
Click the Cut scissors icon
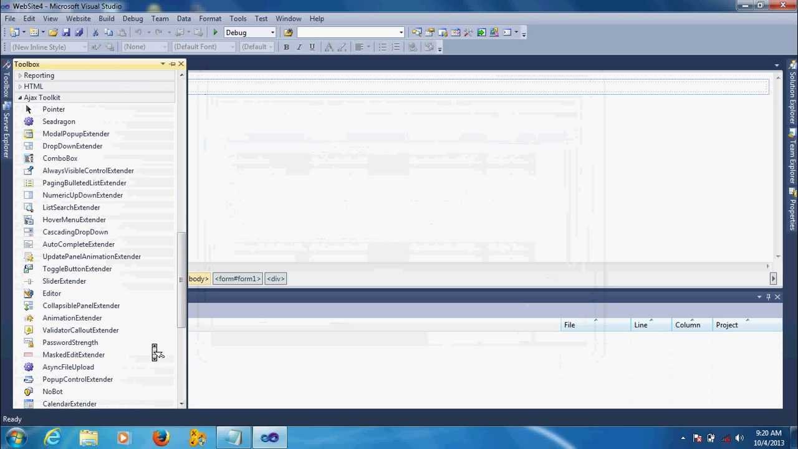(x=95, y=32)
